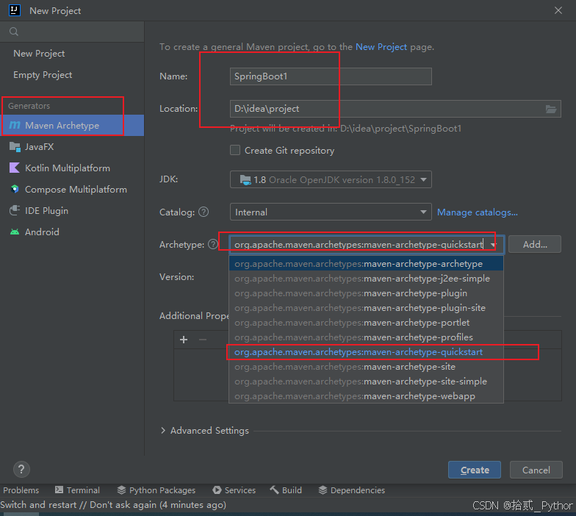Click the Kotlin Multiplatform logo icon
Viewport: 576px width, 516px height.
[x=15, y=168]
